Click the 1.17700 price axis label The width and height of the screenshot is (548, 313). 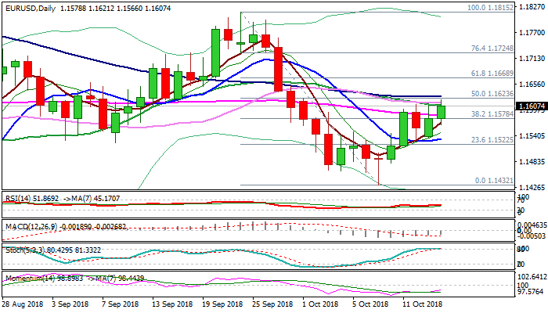[531, 33]
